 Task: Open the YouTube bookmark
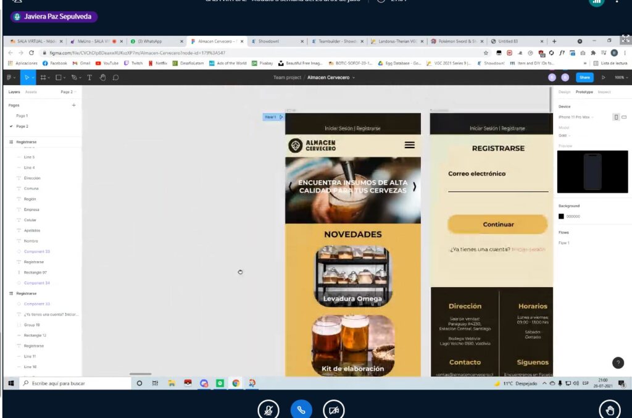click(x=107, y=63)
